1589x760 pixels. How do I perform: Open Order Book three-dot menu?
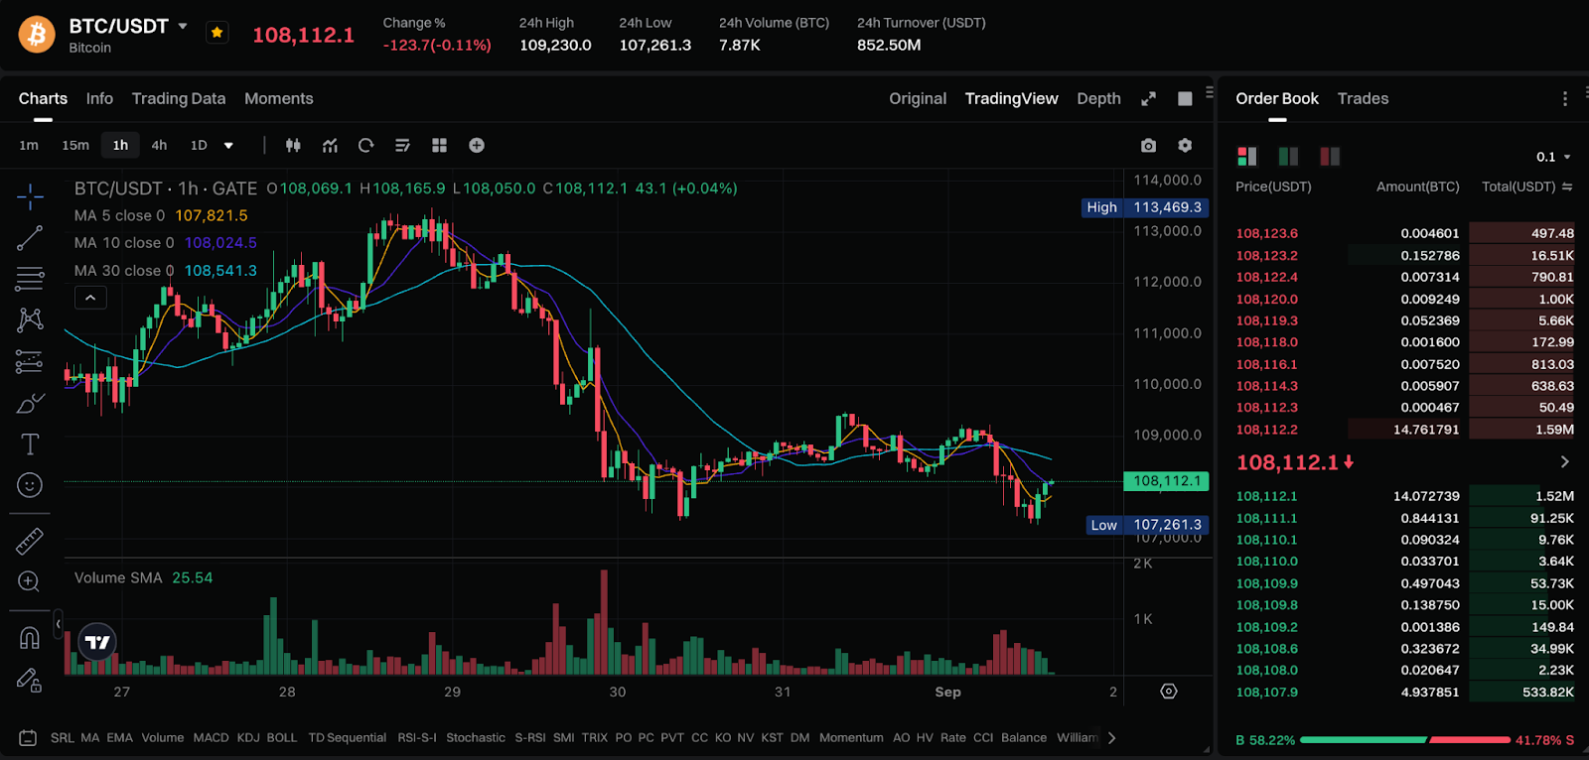(1565, 98)
